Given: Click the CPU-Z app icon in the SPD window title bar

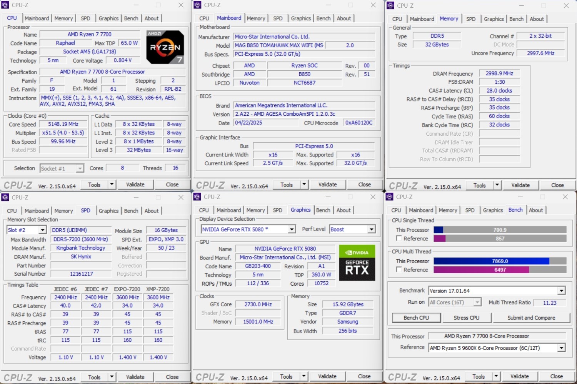Looking at the screenshot, I should pos(5,197).
